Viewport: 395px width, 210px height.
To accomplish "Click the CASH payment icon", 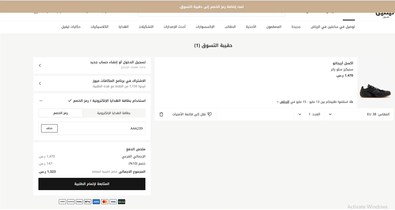I will click(62, 202).
